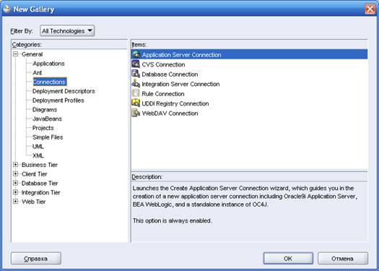Expand the Database Tier category

pyautogui.click(x=15, y=183)
